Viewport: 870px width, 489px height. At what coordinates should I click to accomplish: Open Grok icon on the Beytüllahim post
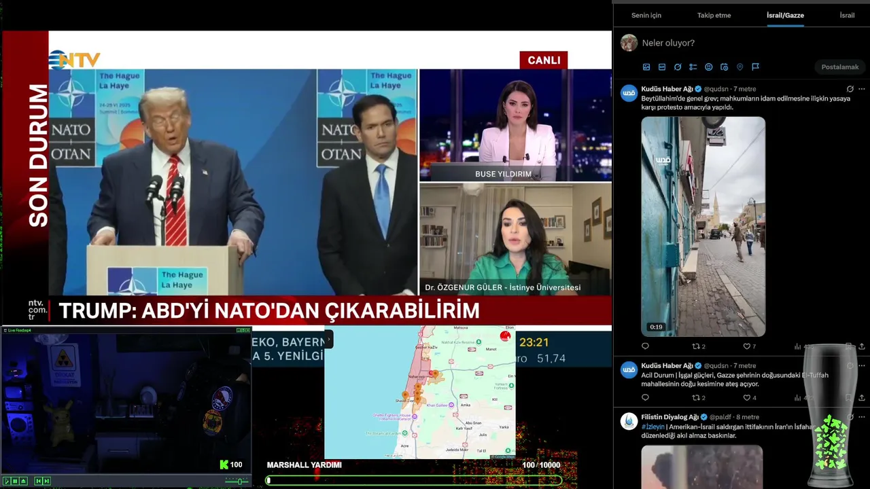850,89
